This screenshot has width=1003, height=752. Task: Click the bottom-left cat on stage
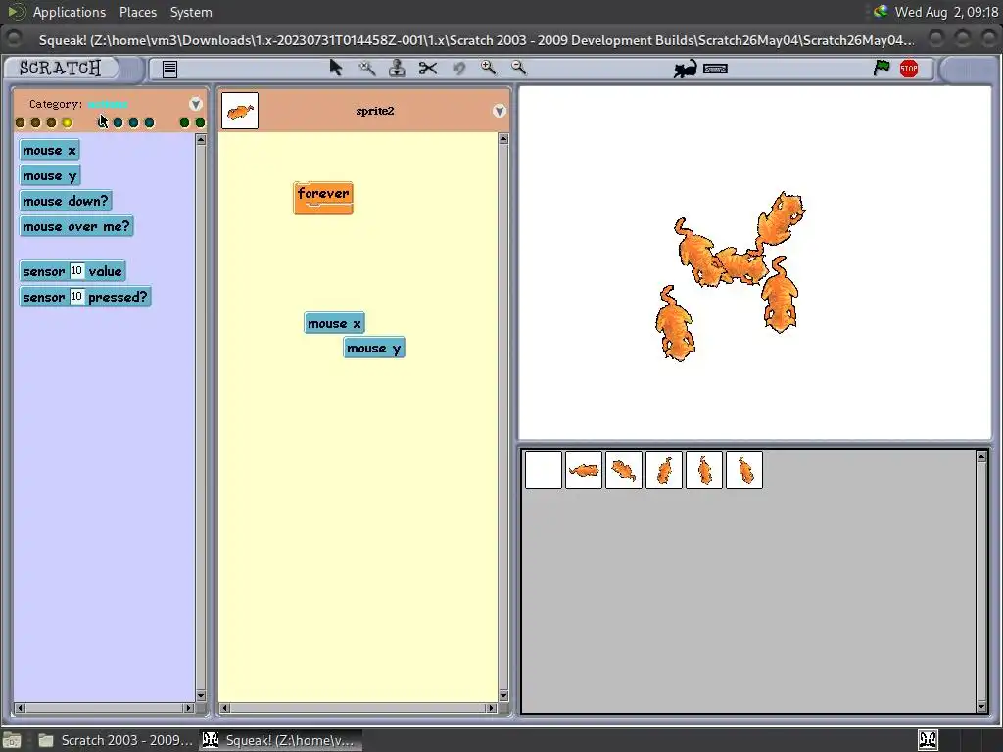pos(675,326)
